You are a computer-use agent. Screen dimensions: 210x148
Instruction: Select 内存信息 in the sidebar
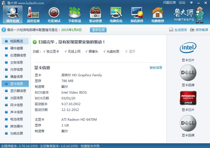(15, 69)
